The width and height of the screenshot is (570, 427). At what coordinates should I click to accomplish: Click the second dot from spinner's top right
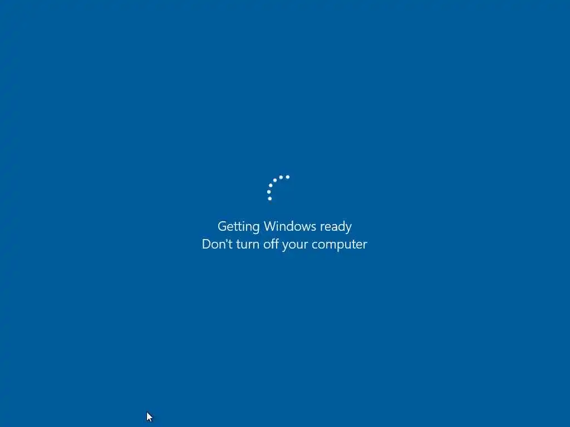pos(281,177)
